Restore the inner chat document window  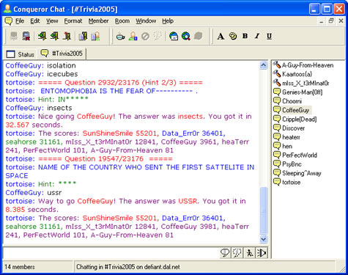331,21
